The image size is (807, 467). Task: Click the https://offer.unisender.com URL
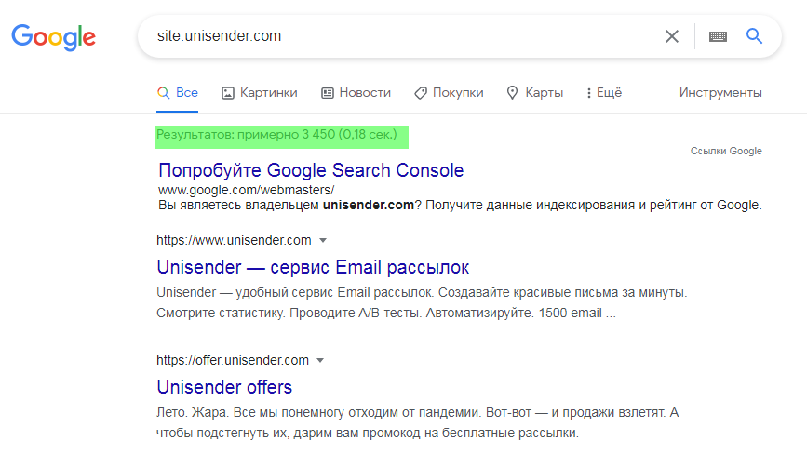[233, 360]
